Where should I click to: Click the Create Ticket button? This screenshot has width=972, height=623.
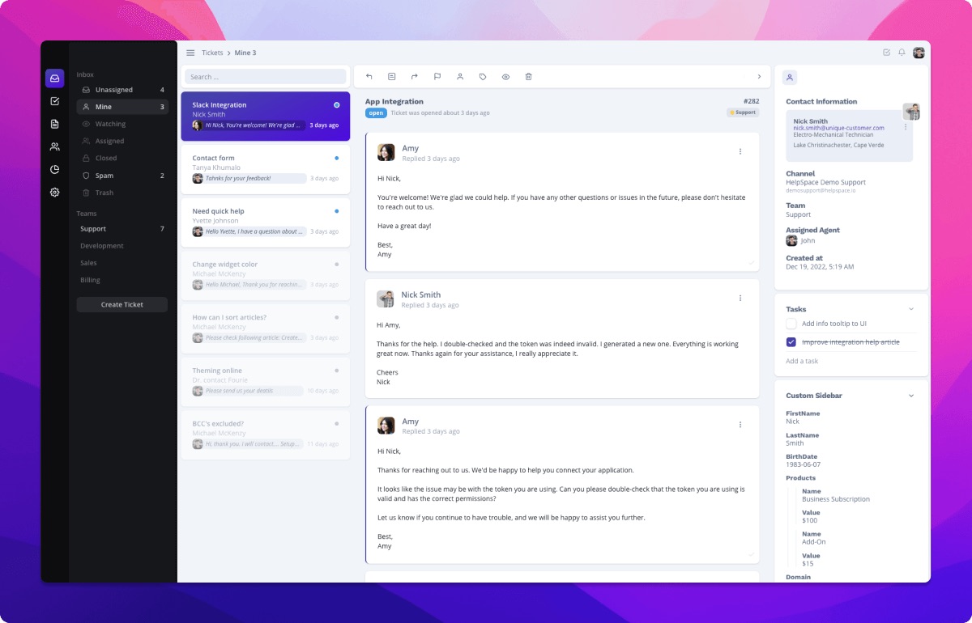122,304
